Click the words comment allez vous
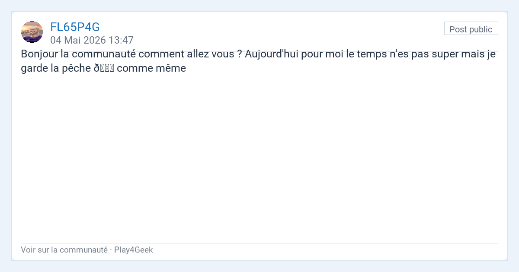The width and height of the screenshot is (519, 272). coord(186,55)
